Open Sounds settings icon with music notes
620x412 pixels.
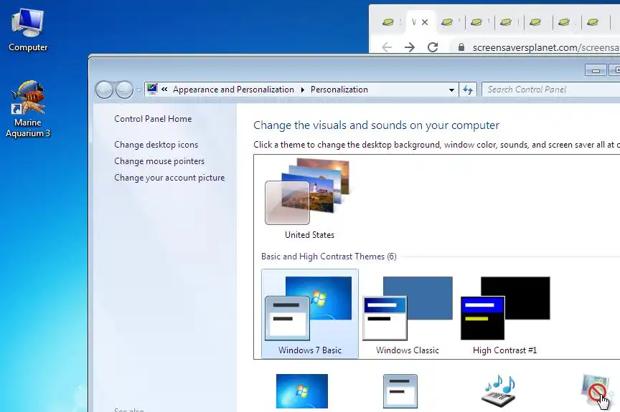pyautogui.click(x=499, y=391)
